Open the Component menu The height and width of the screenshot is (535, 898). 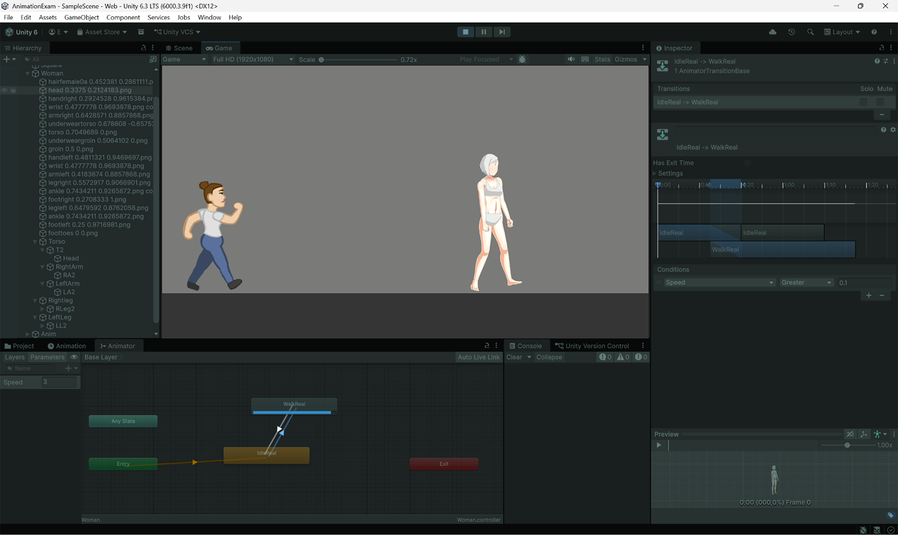tap(123, 17)
